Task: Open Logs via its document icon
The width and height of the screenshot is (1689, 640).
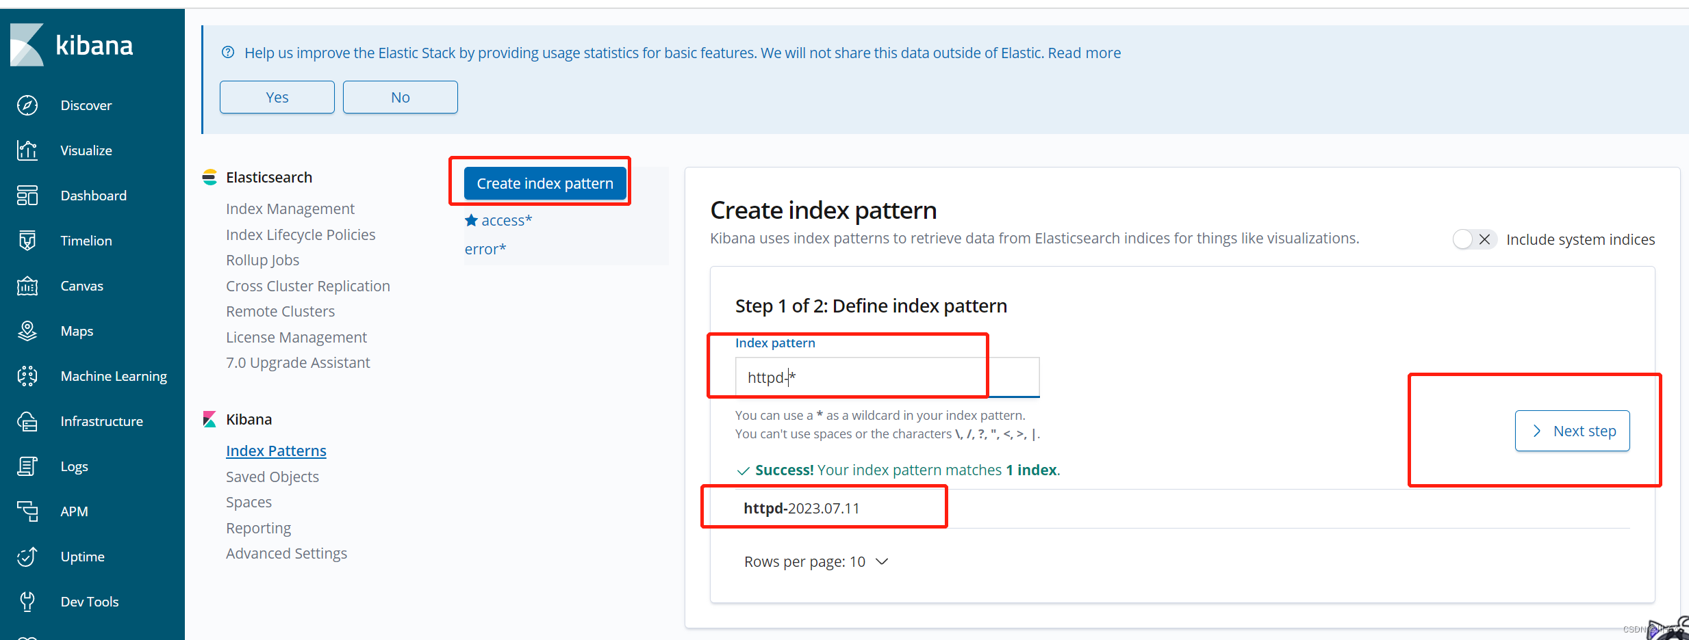Action: (27, 466)
